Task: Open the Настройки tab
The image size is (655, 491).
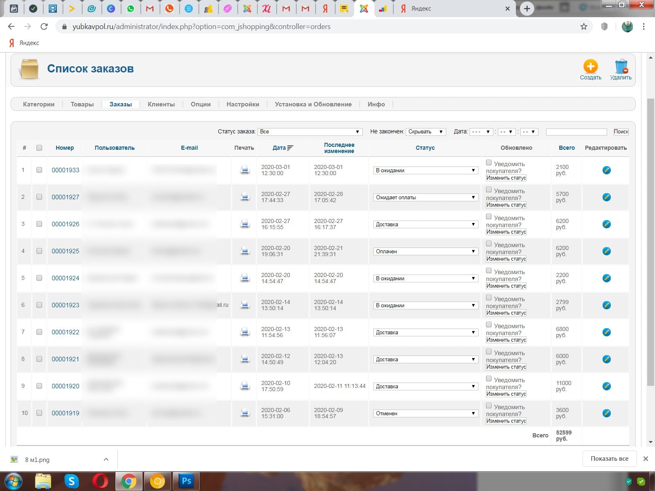Action: click(x=242, y=104)
